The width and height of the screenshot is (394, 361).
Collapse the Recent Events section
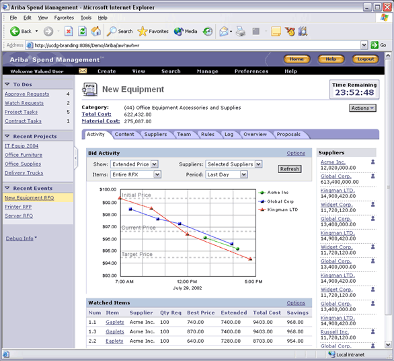[7, 188]
